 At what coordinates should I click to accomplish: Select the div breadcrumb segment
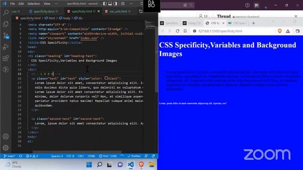click(x=79, y=18)
